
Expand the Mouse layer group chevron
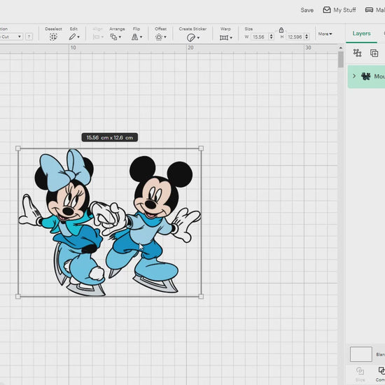(354, 76)
